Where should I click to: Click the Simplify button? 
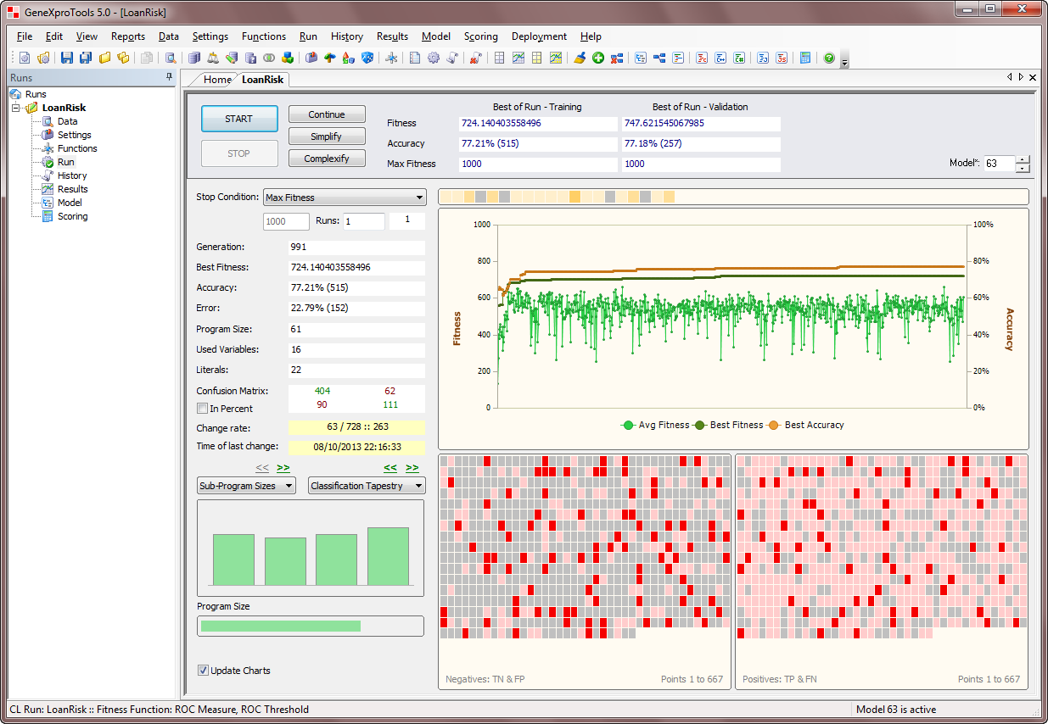327,136
